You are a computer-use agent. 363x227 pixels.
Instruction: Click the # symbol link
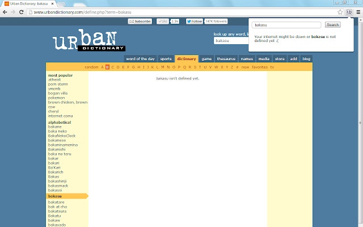tap(237, 67)
